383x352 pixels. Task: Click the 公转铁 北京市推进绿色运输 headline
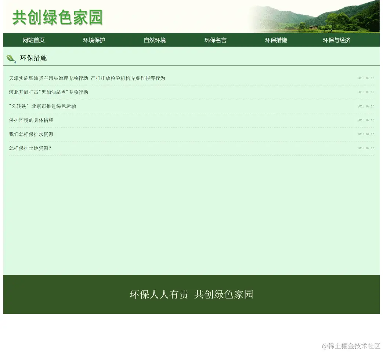(42, 106)
